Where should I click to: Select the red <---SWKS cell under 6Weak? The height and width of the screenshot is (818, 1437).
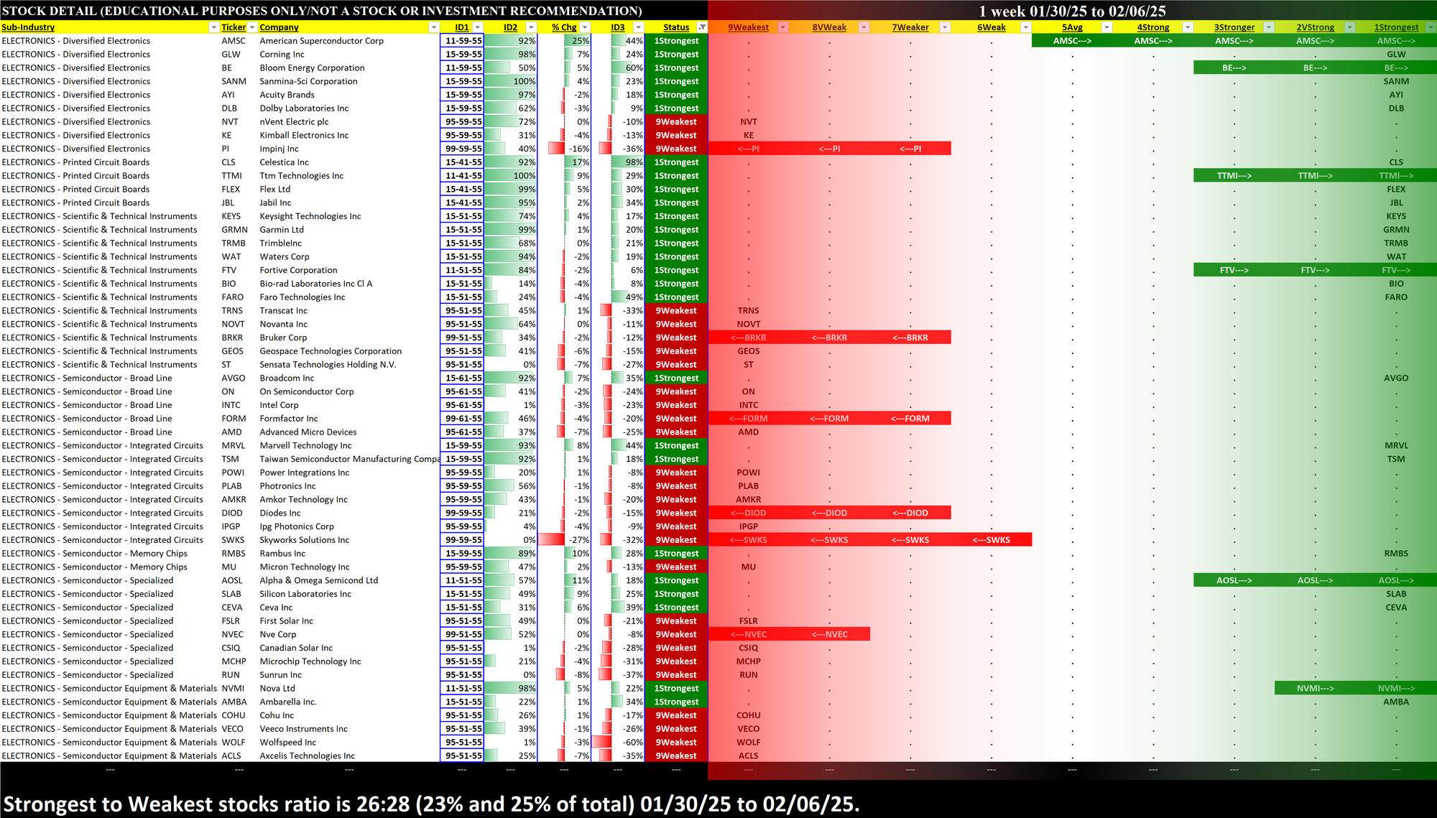point(991,540)
